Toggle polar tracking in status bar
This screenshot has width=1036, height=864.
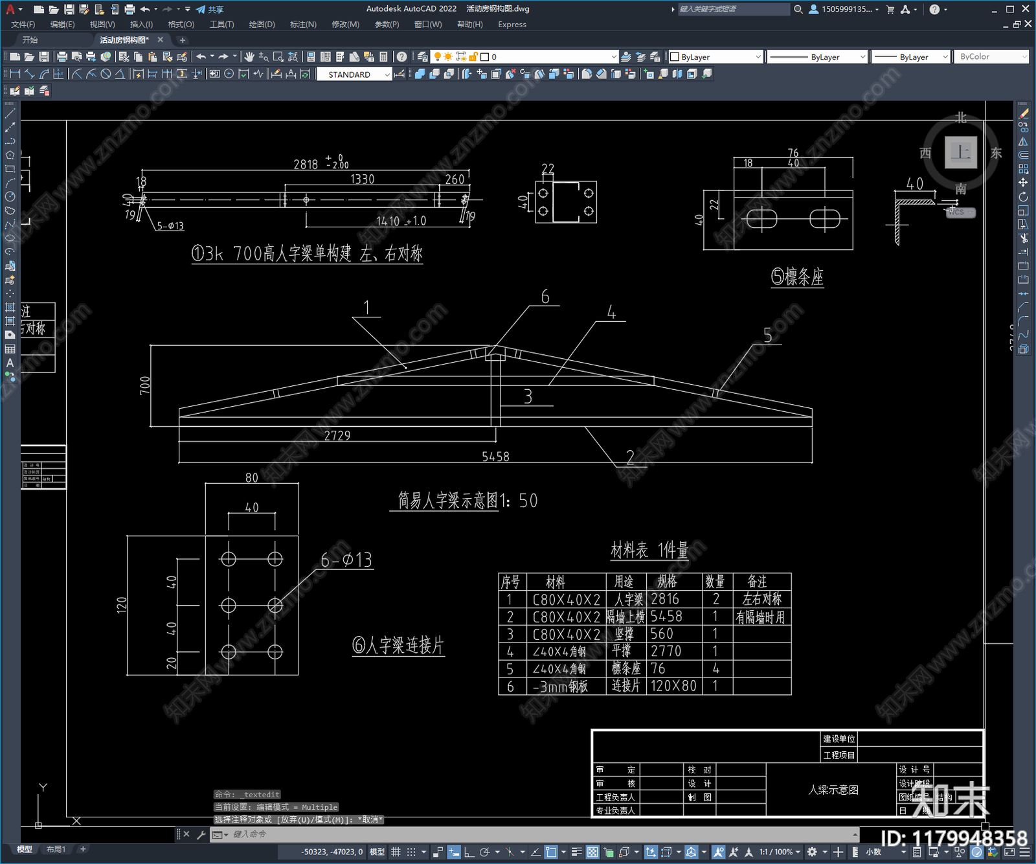484,852
